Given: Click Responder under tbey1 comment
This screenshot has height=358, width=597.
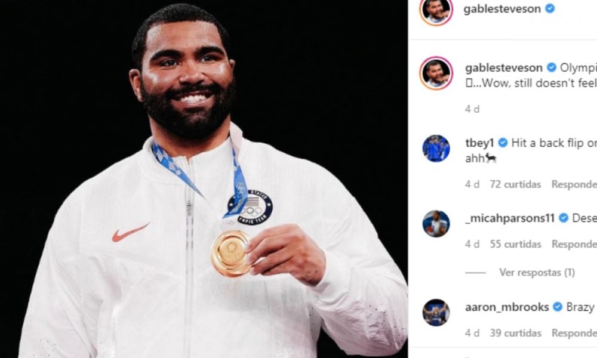Looking at the screenshot, I should pyautogui.click(x=574, y=184).
